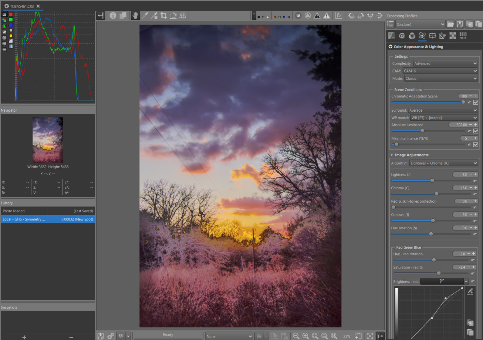Toggle the Chromatic Adaptation Scene auto checkbox
The image size is (483, 340).
click(476, 102)
